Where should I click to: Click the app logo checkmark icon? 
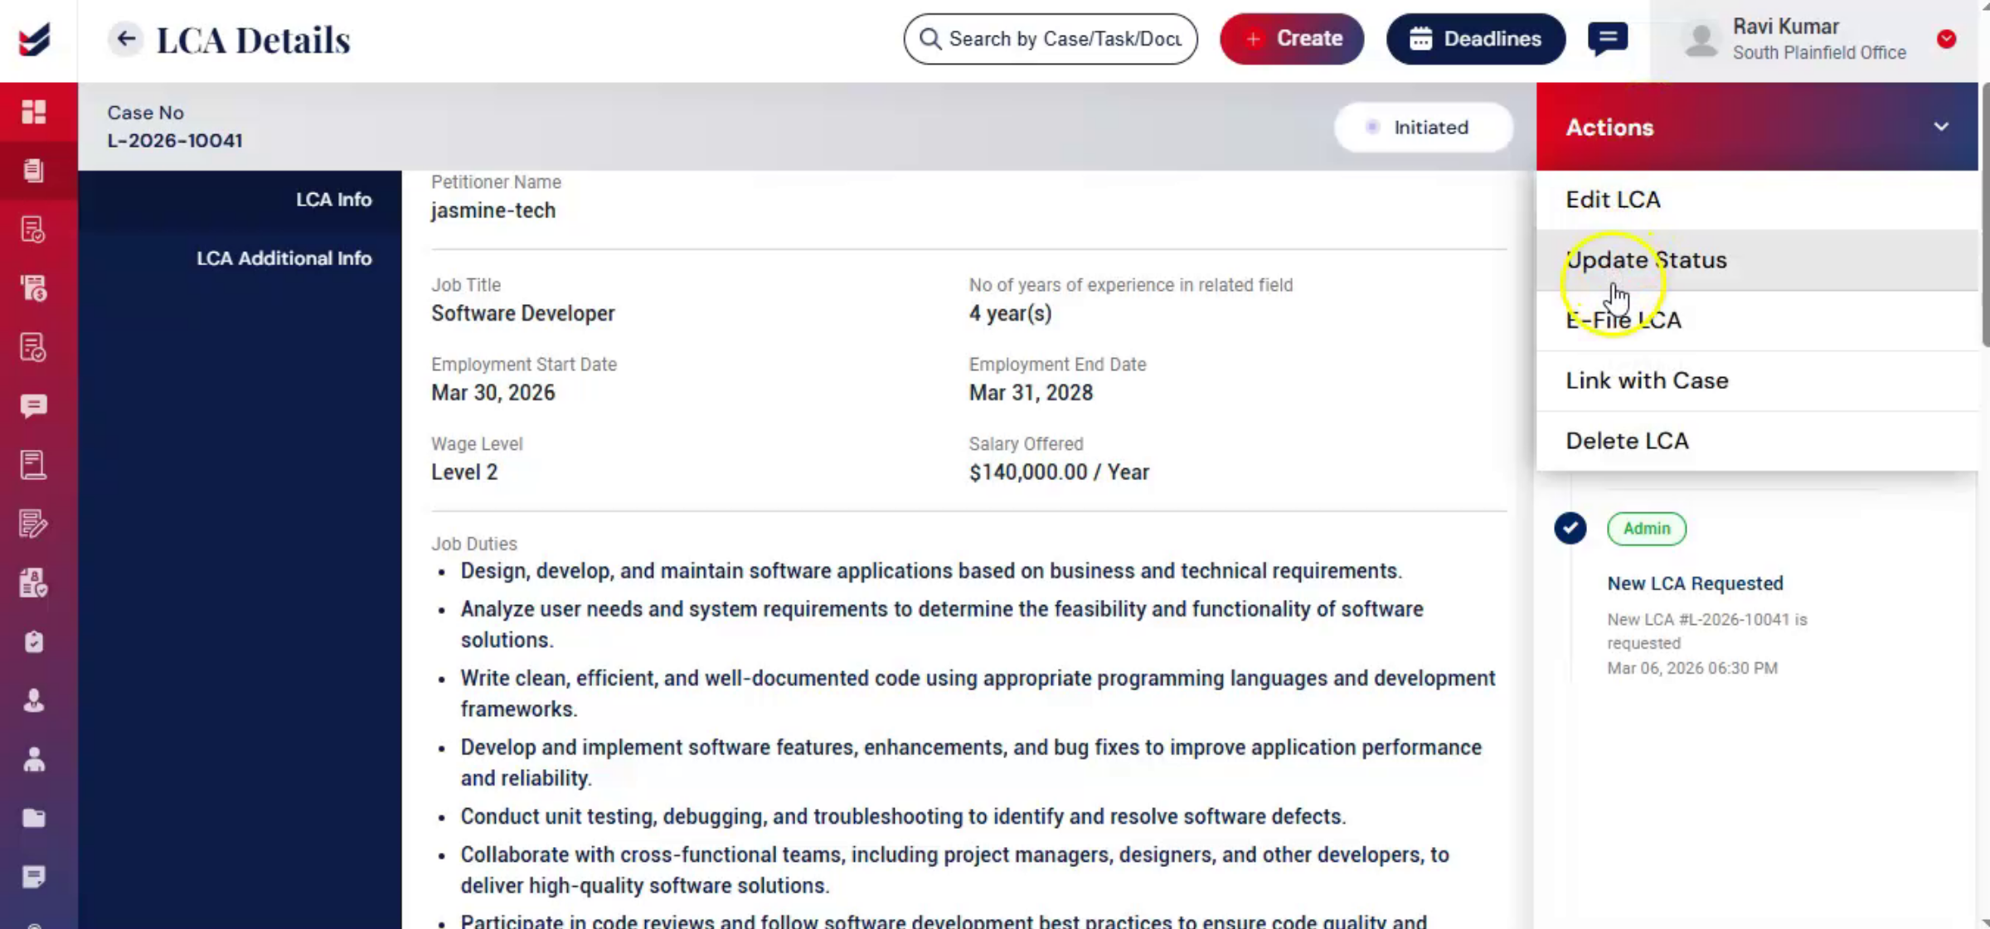[x=34, y=39]
